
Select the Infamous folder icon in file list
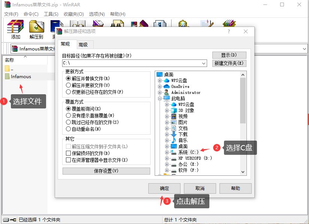point(7,76)
